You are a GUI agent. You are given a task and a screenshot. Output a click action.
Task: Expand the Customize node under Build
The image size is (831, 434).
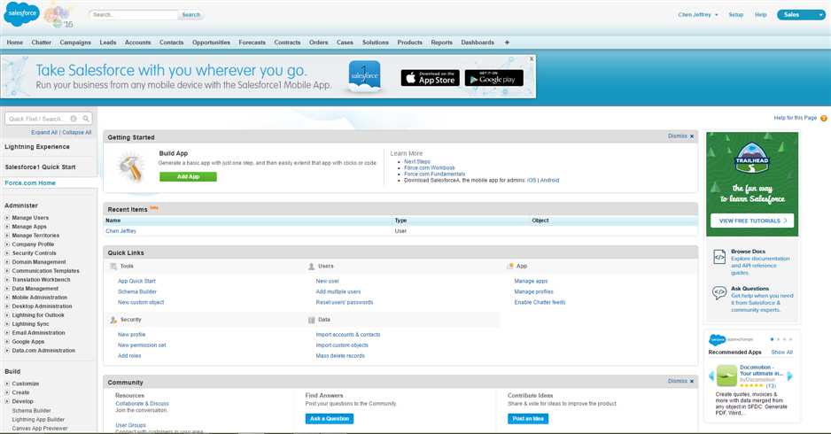tap(7, 384)
